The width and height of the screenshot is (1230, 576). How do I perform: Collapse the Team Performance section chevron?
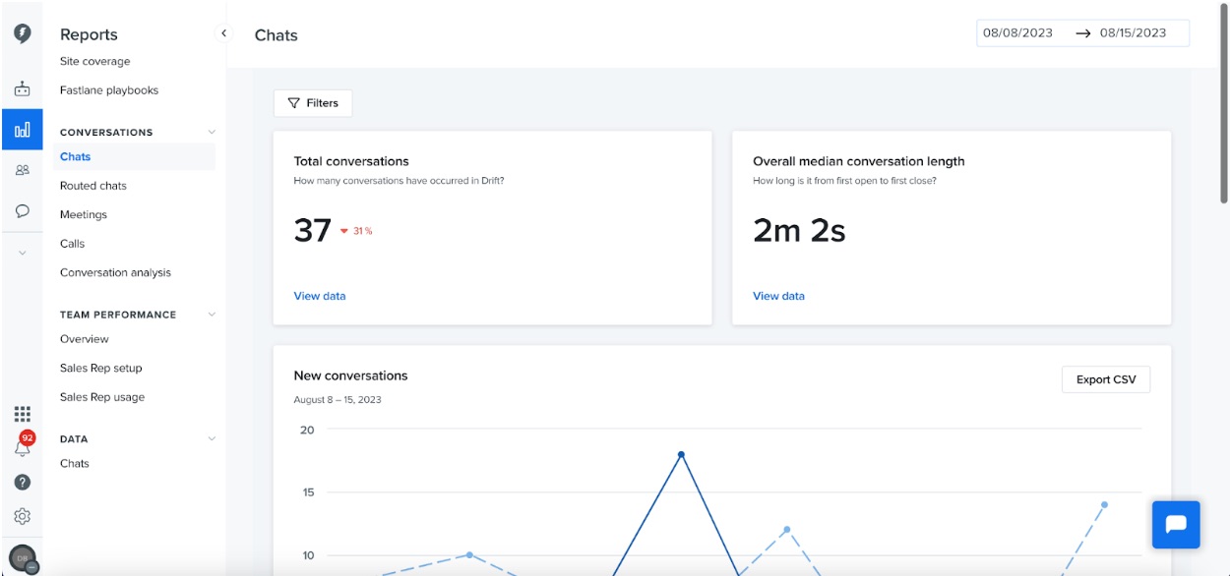[211, 315]
